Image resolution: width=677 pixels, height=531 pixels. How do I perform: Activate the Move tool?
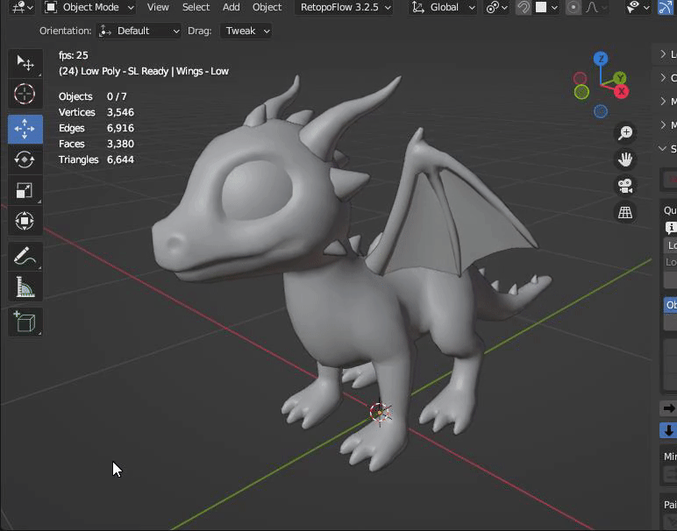click(25, 129)
